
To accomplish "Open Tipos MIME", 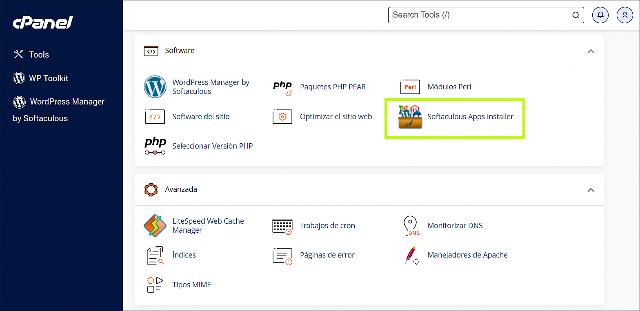I will [191, 285].
